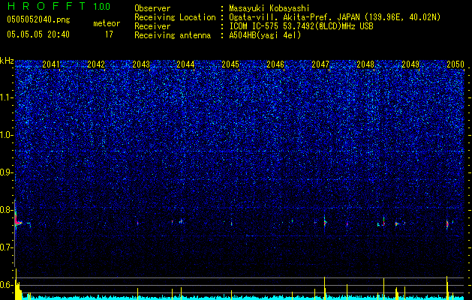
Task: Click the 1.0 kHz axis label
Action: pyautogui.click(x=7, y=136)
